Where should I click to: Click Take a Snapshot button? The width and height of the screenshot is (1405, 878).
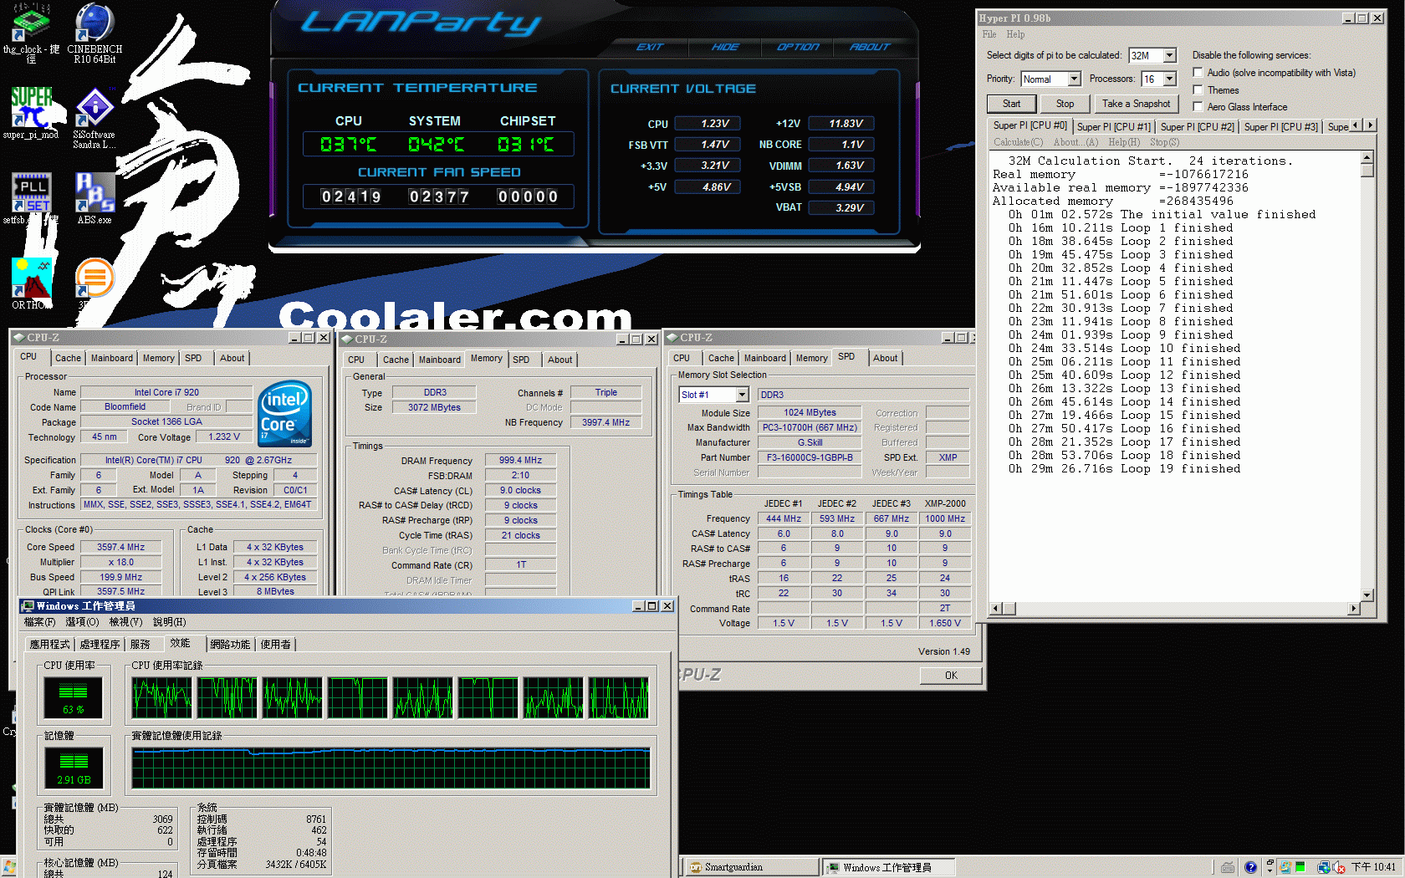point(1136,104)
